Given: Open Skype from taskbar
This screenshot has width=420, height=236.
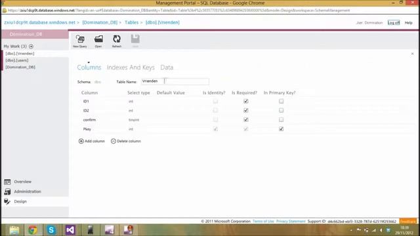Looking at the screenshot, I should (x=51, y=230).
